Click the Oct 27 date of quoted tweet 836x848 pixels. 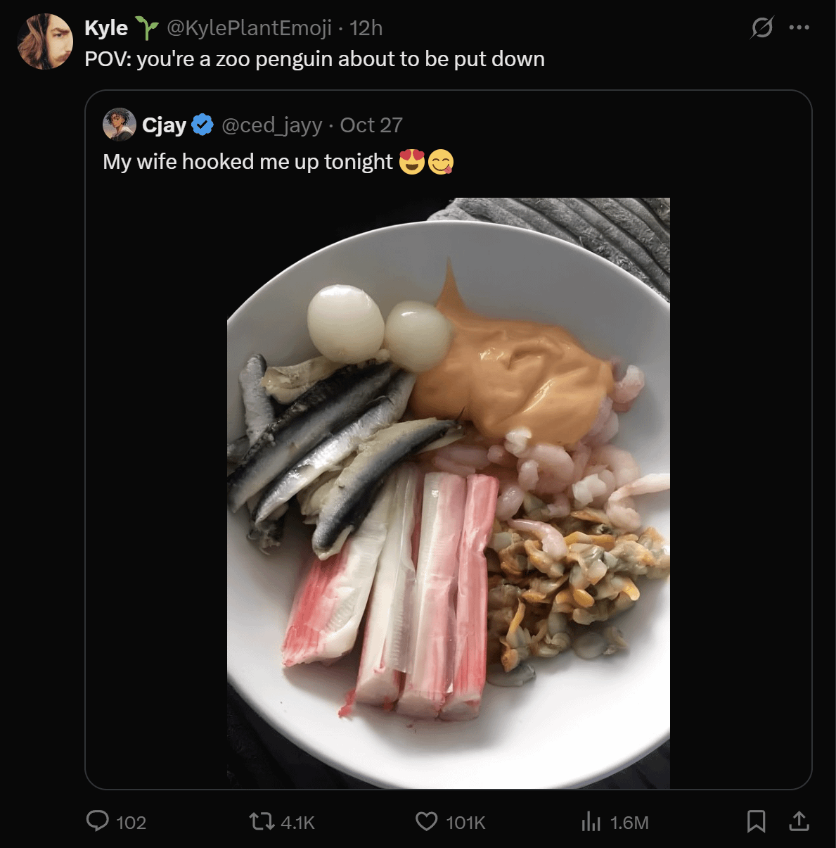coord(371,125)
